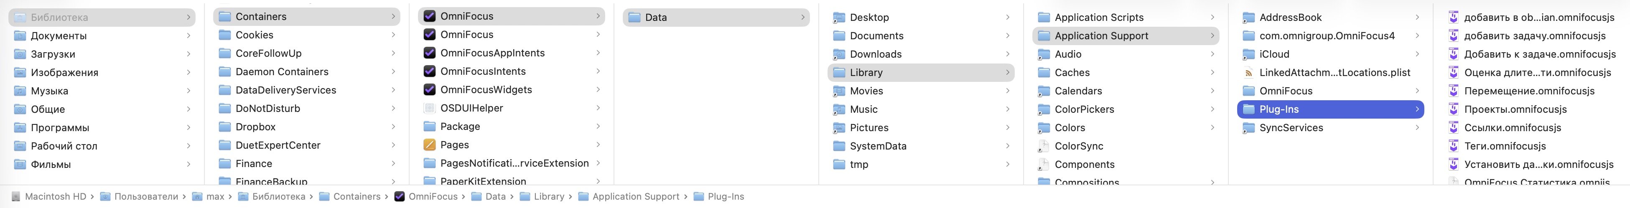Expand the Application Support folder chevron
This screenshot has width=1630, height=208.
point(1212,36)
